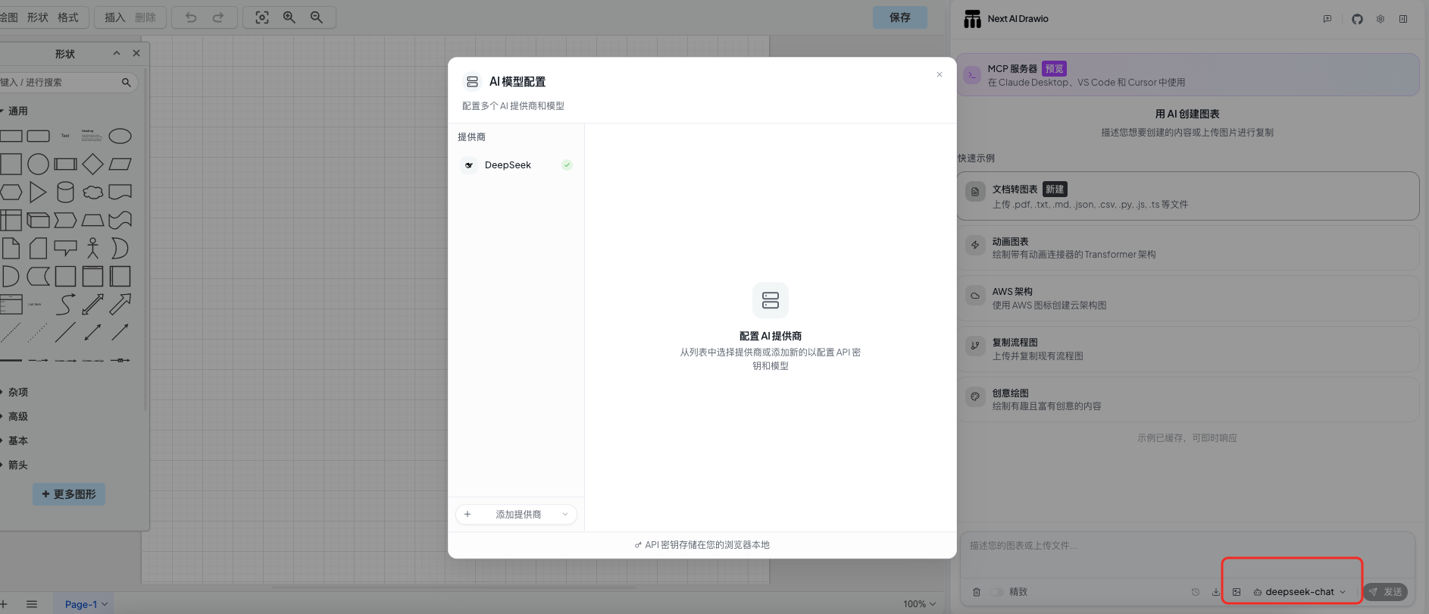
Task: Click the download icon in chat input bar
Action: (x=1216, y=592)
